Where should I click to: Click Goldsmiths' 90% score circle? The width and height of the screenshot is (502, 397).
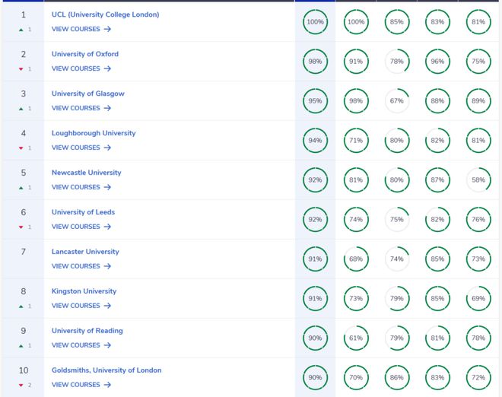tap(316, 377)
